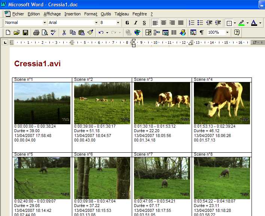Open the Help question mark icon

[237, 32]
